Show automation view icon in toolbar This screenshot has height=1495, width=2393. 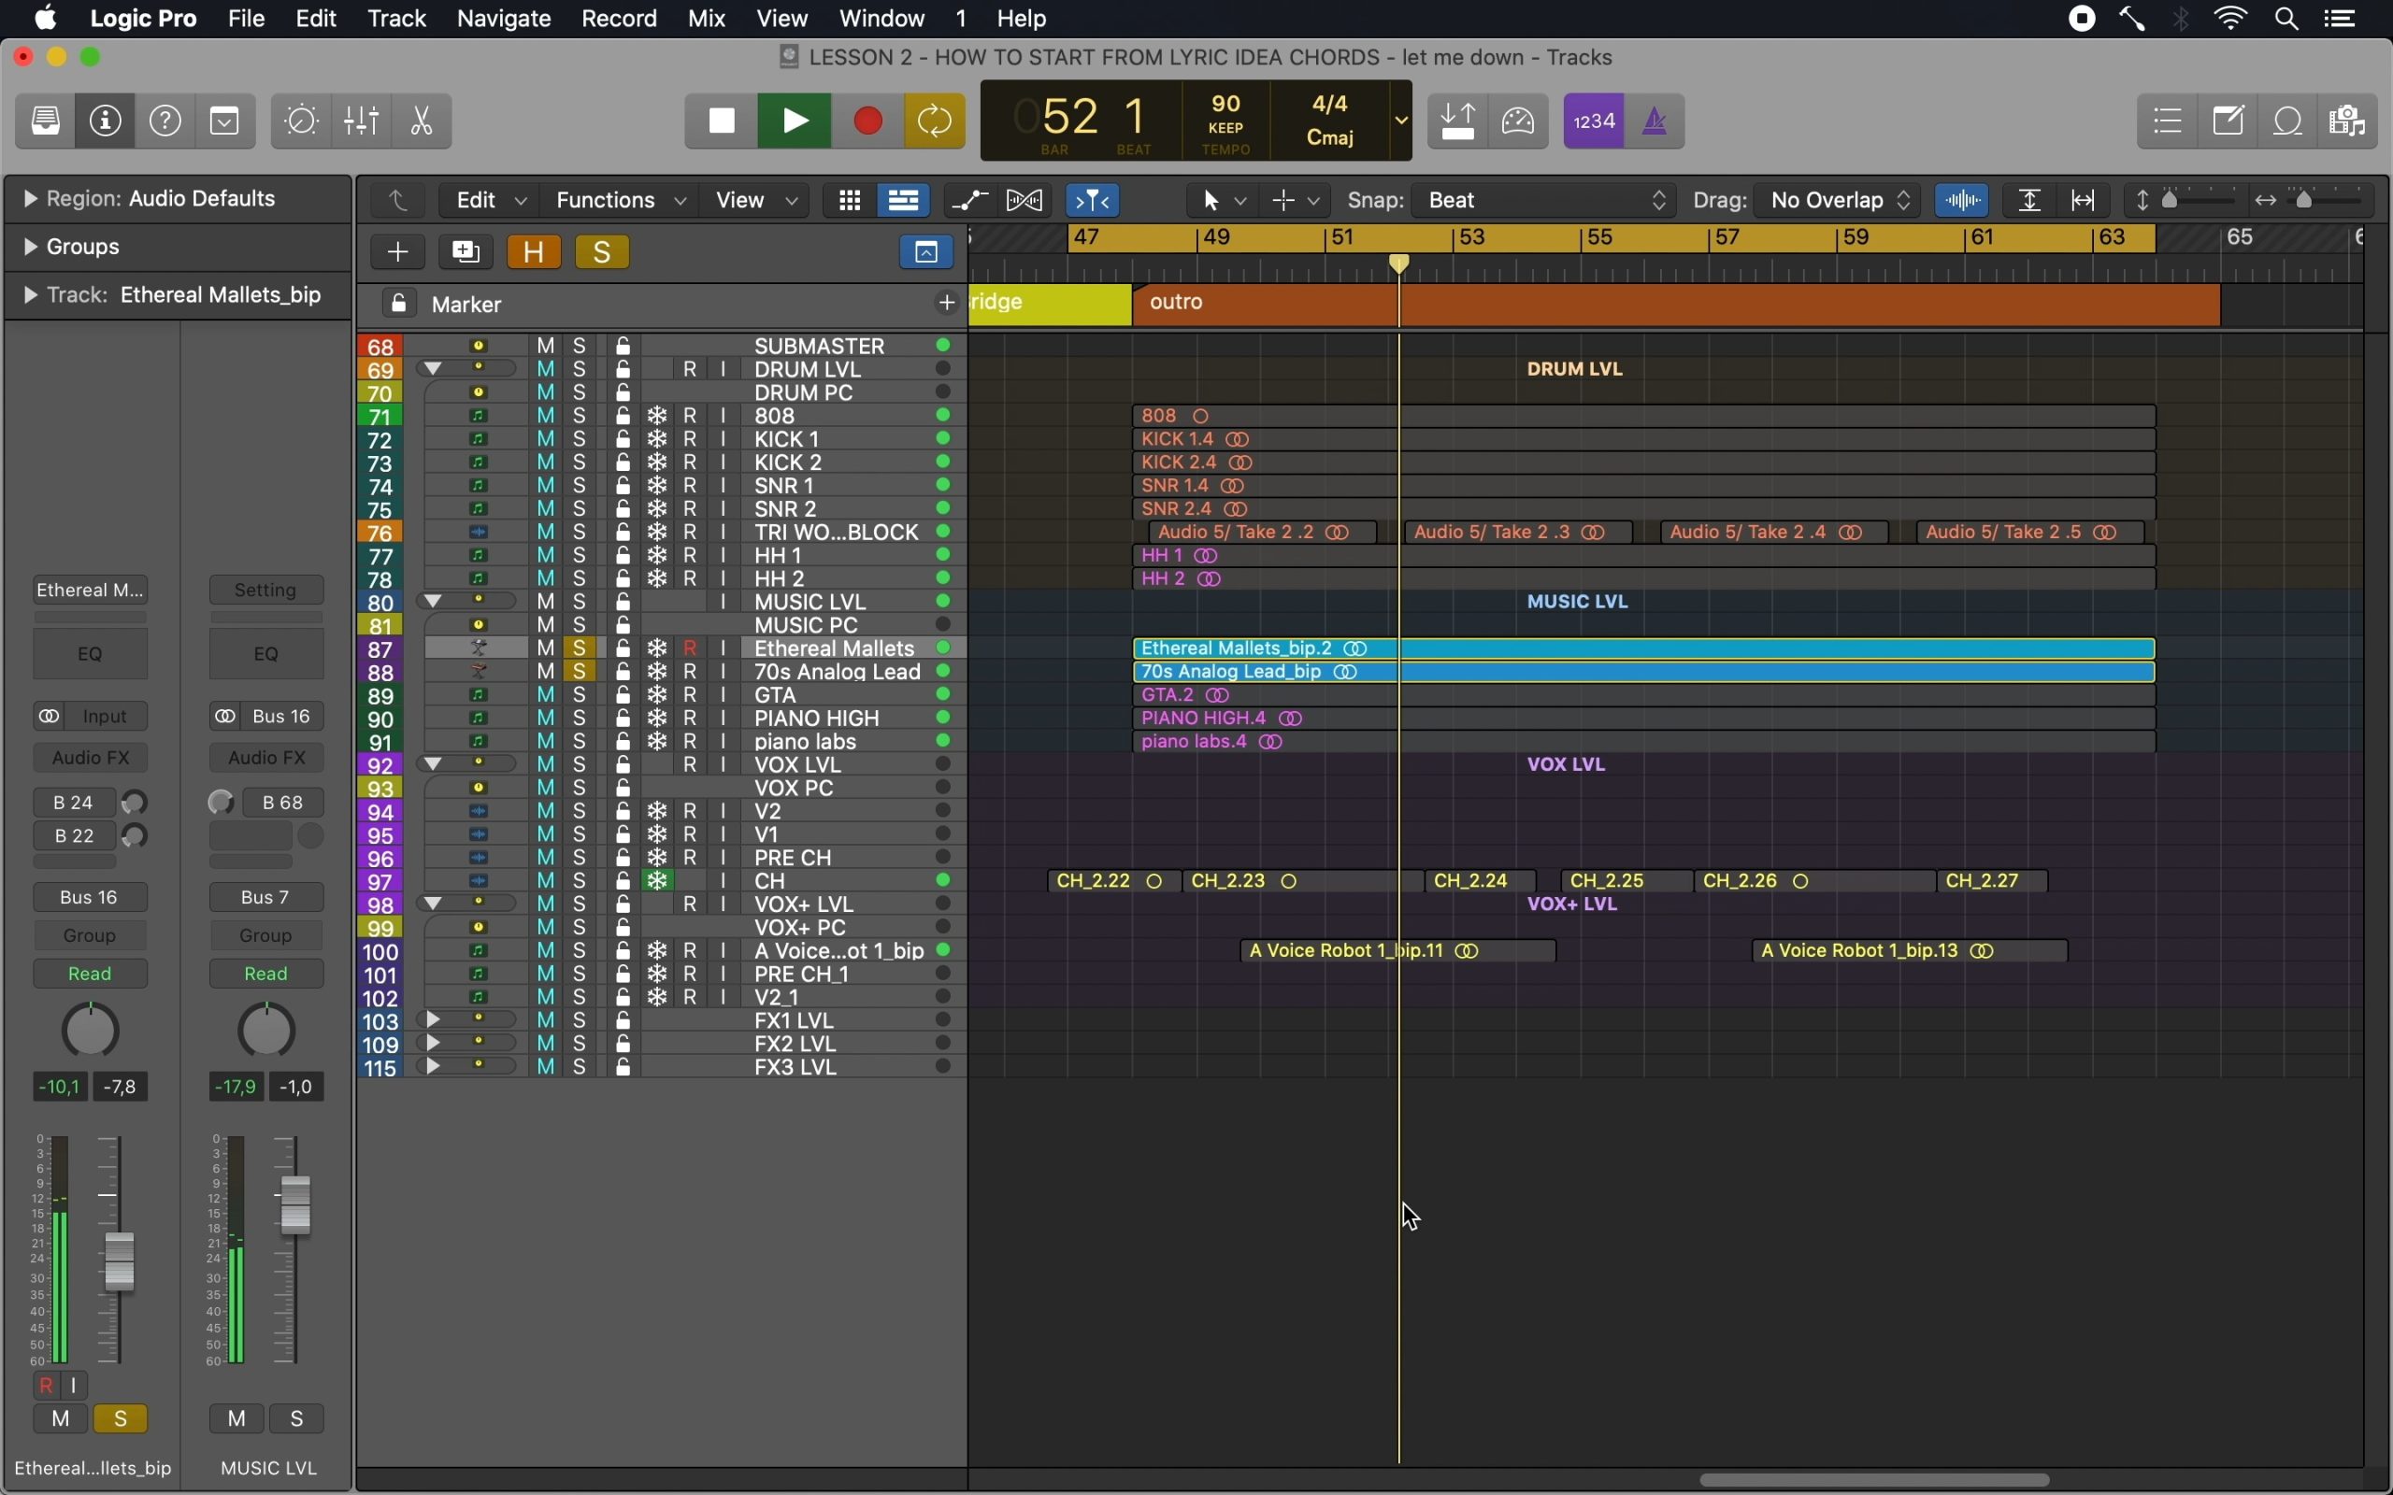(970, 201)
